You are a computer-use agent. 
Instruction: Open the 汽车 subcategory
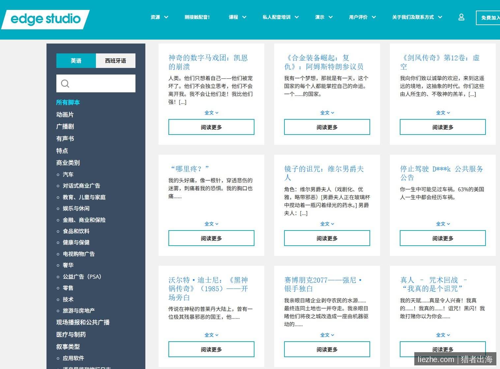[68, 174]
